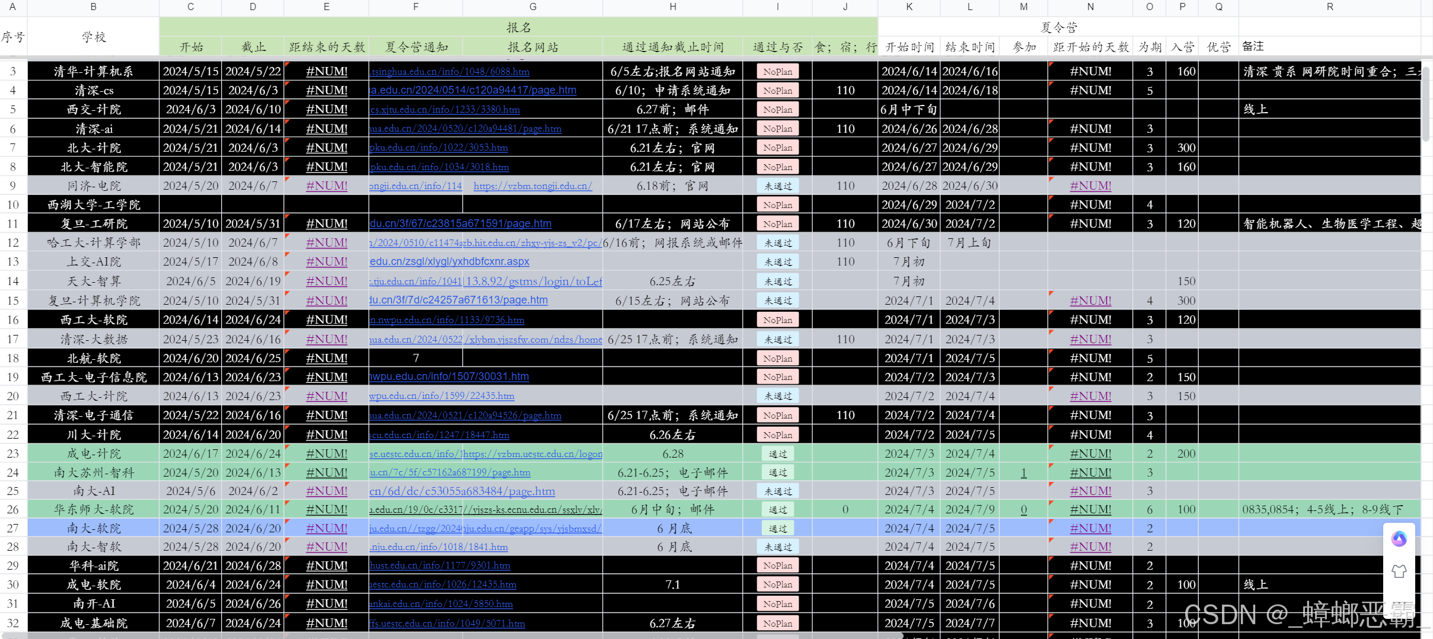Image resolution: width=1433 pixels, height=639 pixels.
Task: Click the 学校 header cell
Action: (93, 37)
